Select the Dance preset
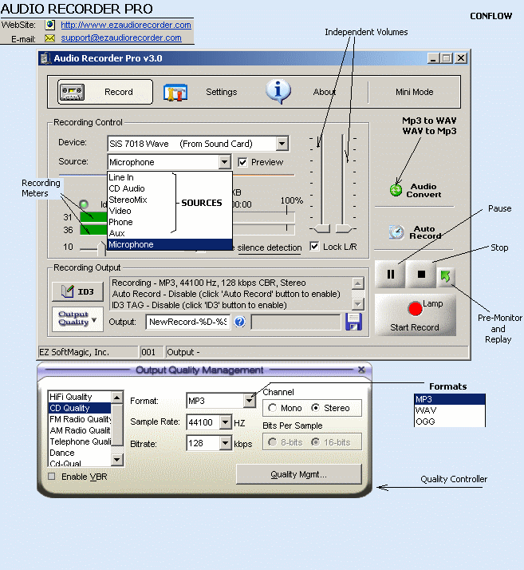Image resolution: width=524 pixels, height=570 pixels. click(80, 453)
